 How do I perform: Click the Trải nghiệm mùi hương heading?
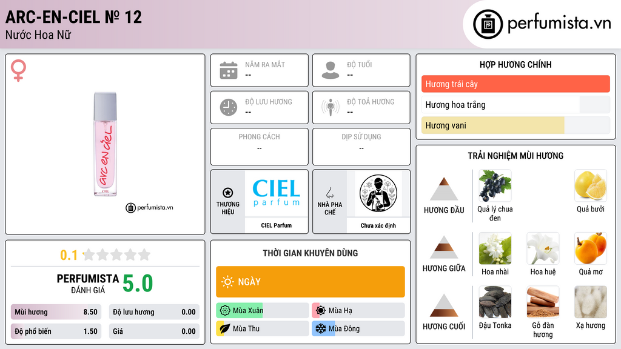(x=515, y=156)
